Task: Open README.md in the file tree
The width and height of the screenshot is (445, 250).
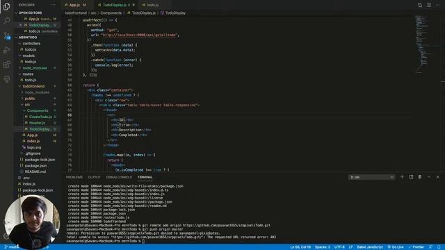Action: point(35,172)
